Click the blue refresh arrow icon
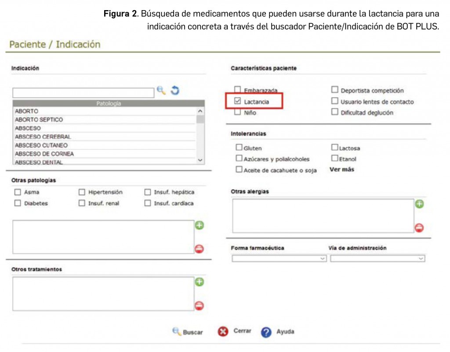 pyautogui.click(x=175, y=91)
